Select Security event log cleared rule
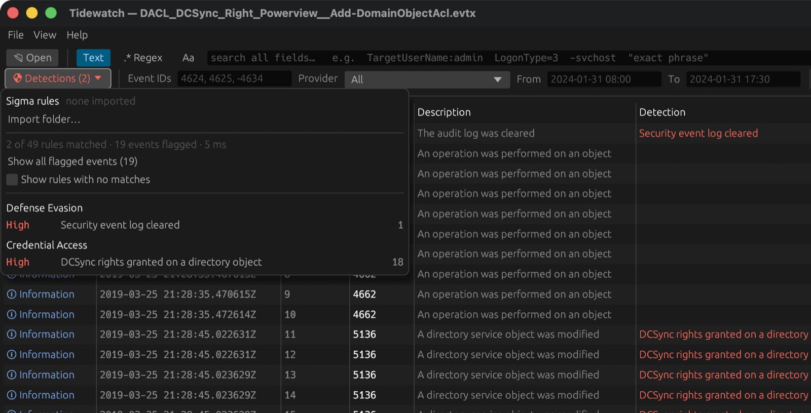 205,225
